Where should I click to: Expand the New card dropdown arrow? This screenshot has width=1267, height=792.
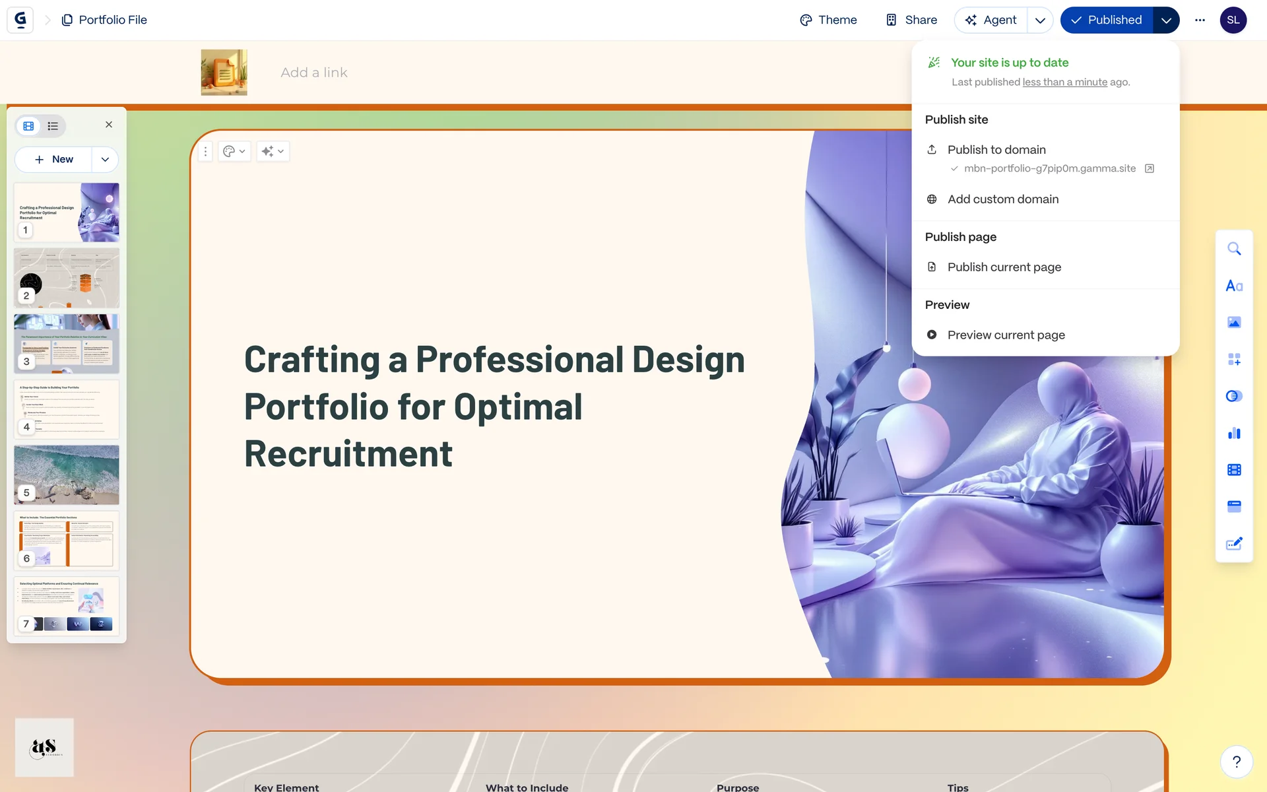(x=105, y=159)
